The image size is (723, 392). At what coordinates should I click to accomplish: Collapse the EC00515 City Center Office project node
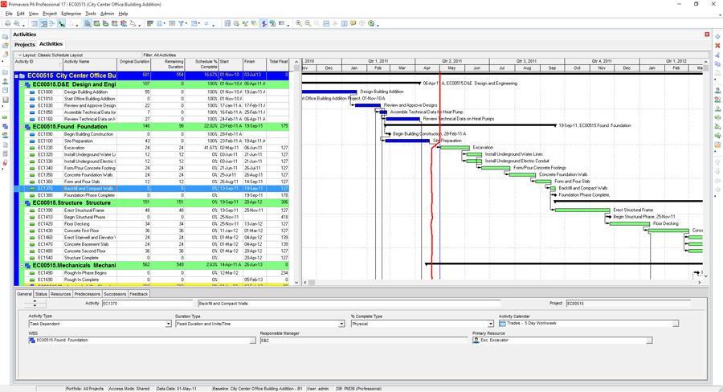(x=16, y=76)
